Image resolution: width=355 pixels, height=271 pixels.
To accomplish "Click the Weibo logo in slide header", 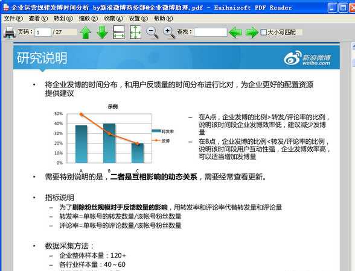I will [307, 58].
